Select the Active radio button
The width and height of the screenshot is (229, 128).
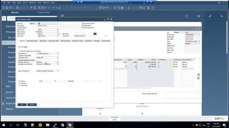tap(19, 81)
